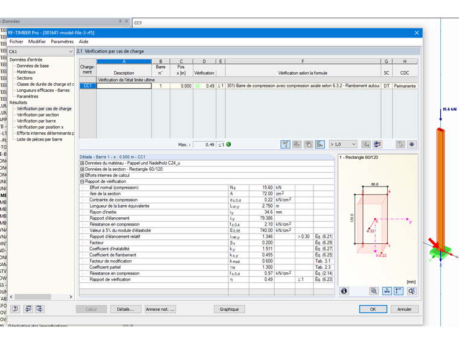Click the Éq. (6.23) reference cell

[x=324, y=279]
